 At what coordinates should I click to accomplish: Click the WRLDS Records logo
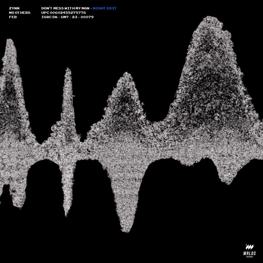pyautogui.click(x=250, y=251)
